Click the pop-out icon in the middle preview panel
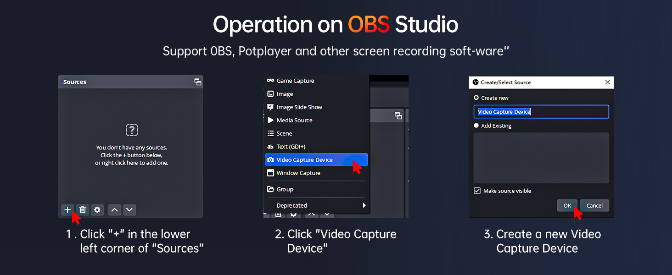 click(x=399, y=115)
